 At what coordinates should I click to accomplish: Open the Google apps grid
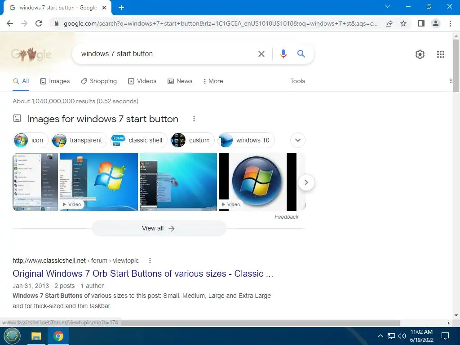click(440, 54)
